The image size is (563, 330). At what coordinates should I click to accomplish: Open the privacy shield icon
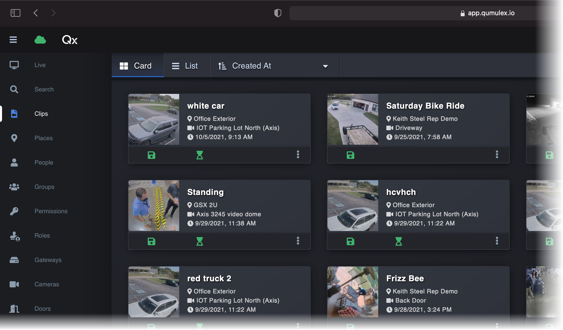coord(278,13)
